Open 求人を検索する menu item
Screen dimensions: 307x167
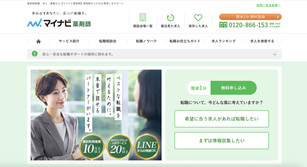click(x=262, y=41)
